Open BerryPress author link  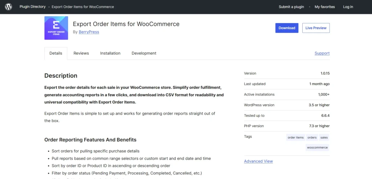(89, 32)
